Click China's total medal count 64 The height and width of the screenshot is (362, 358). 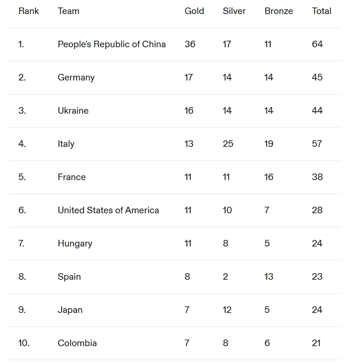[317, 44]
